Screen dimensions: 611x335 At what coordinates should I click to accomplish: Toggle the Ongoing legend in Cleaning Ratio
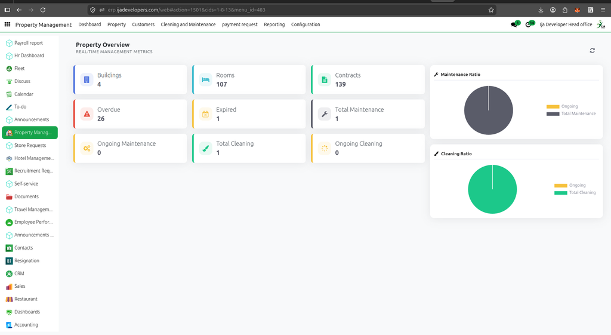(x=570, y=186)
